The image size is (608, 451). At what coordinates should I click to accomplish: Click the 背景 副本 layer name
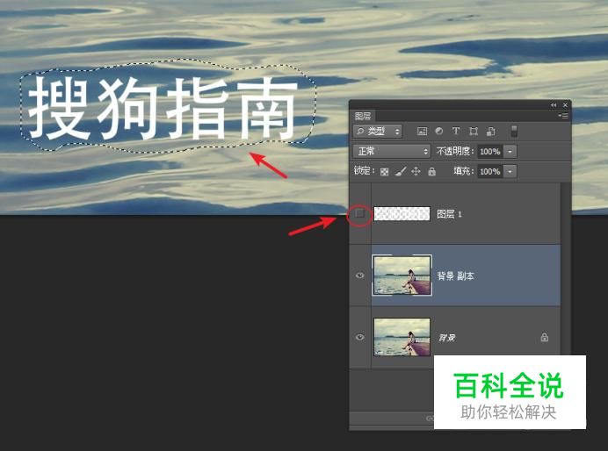pos(456,276)
